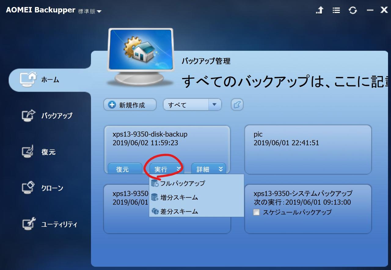
Task: Open the 標準版 edition dropdown arrow
Action: pyautogui.click(x=99, y=12)
